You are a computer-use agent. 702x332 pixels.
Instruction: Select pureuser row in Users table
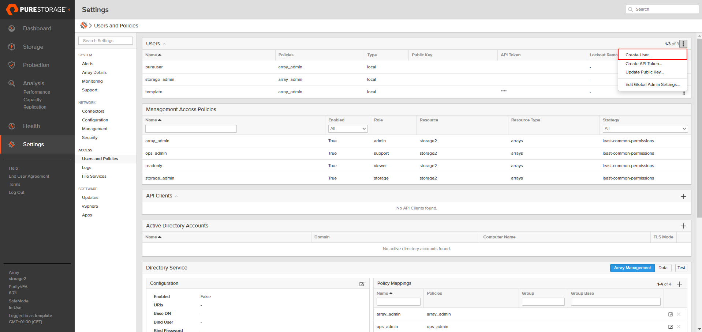coord(417,67)
